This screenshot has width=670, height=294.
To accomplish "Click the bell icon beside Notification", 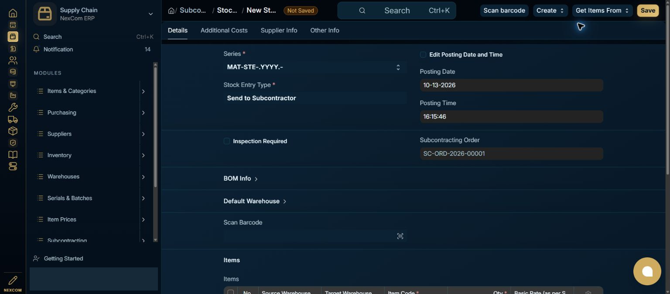I will click(x=37, y=49).
